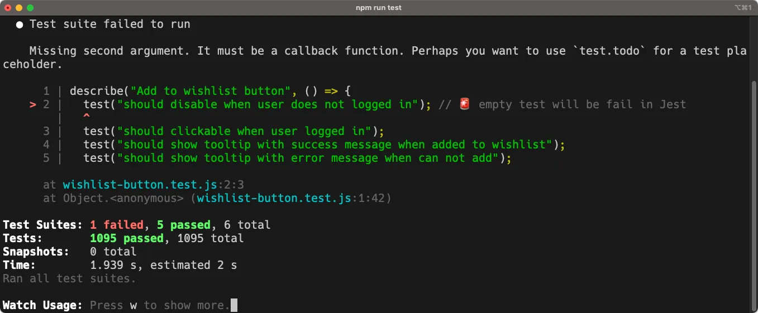Click the red close window button
758x313 pixels.
click(x=7, y=8)
